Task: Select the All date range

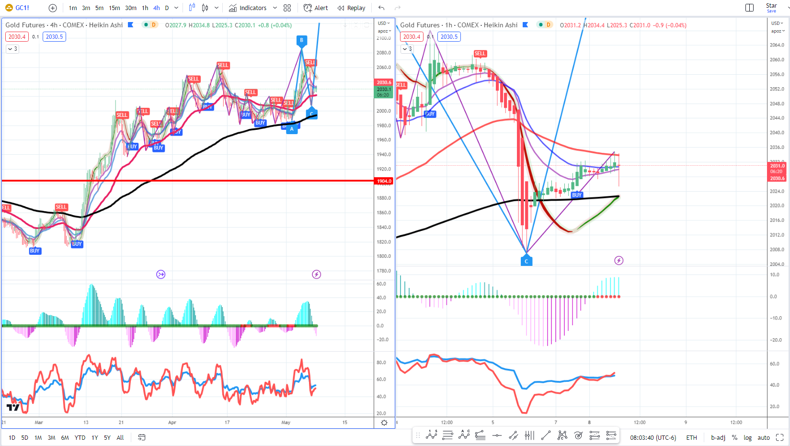Action: (120, 437)
